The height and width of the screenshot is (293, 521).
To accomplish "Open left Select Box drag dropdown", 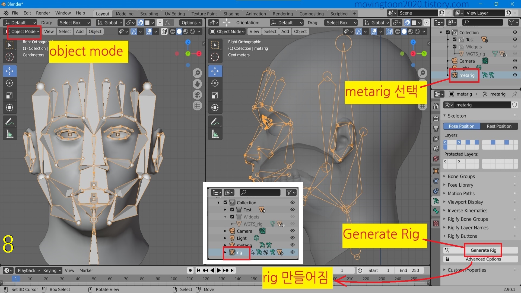I will coord(74,23).
